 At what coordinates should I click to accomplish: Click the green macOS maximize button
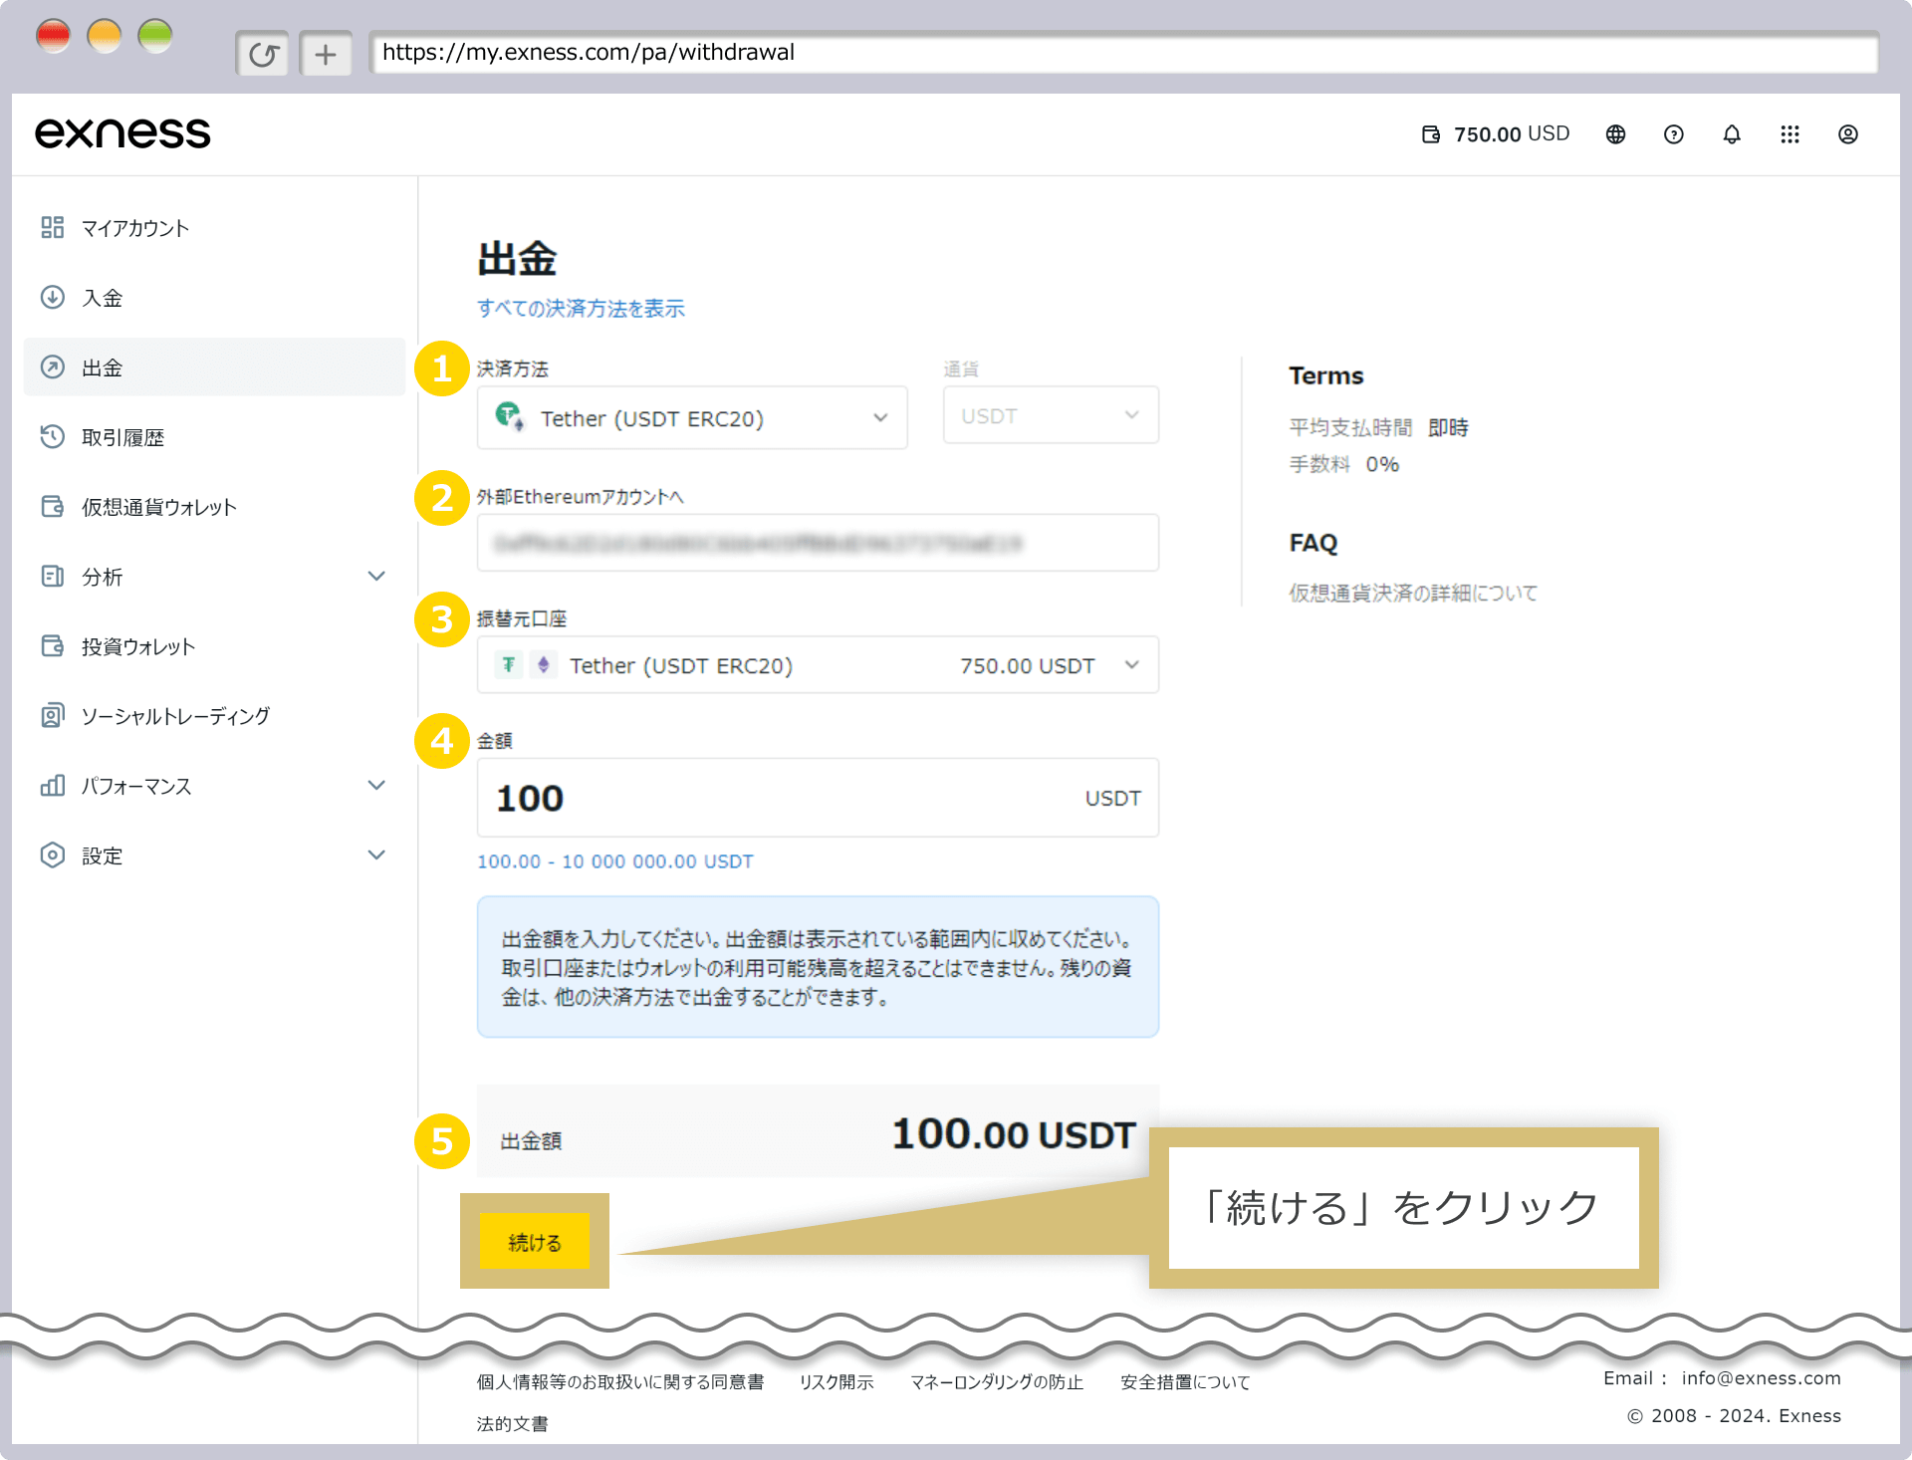[x=155, y=37]
